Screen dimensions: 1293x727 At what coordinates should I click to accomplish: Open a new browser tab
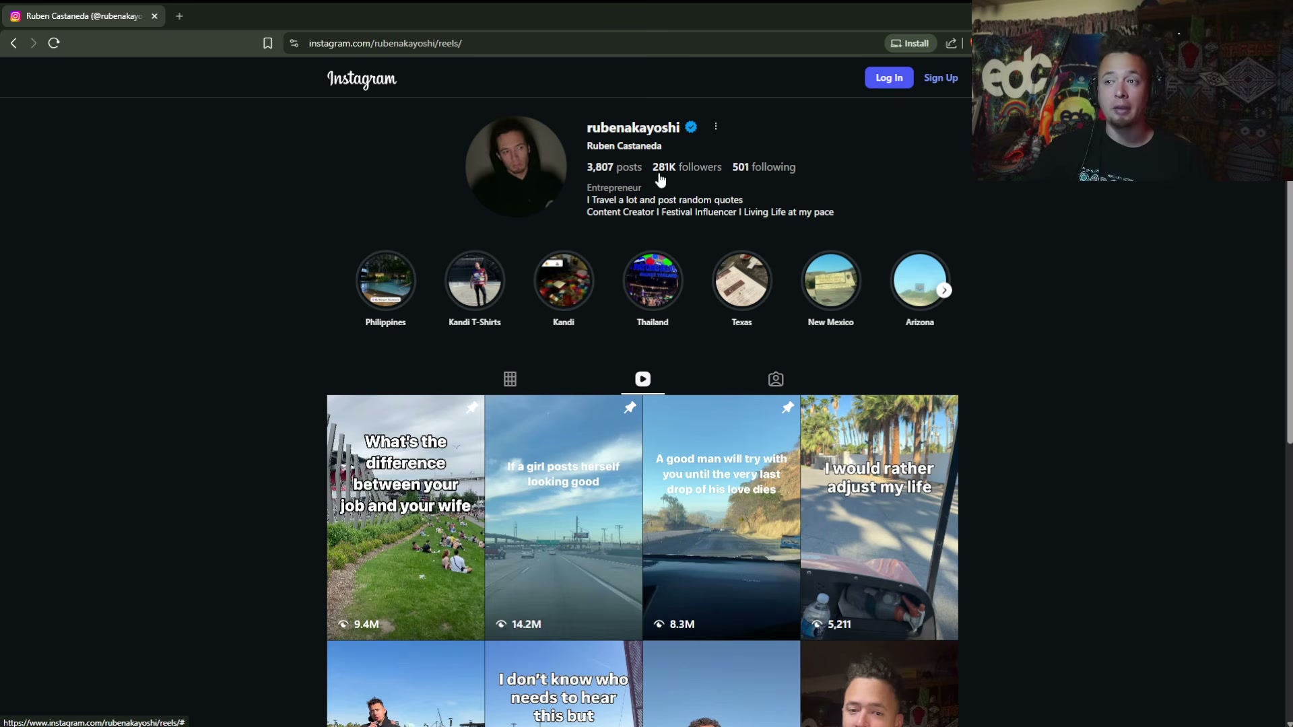pyautogui.click(x=179, y=16)
